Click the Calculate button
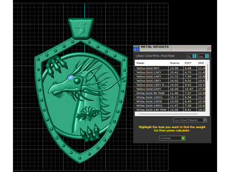 (x=172, y=138)
